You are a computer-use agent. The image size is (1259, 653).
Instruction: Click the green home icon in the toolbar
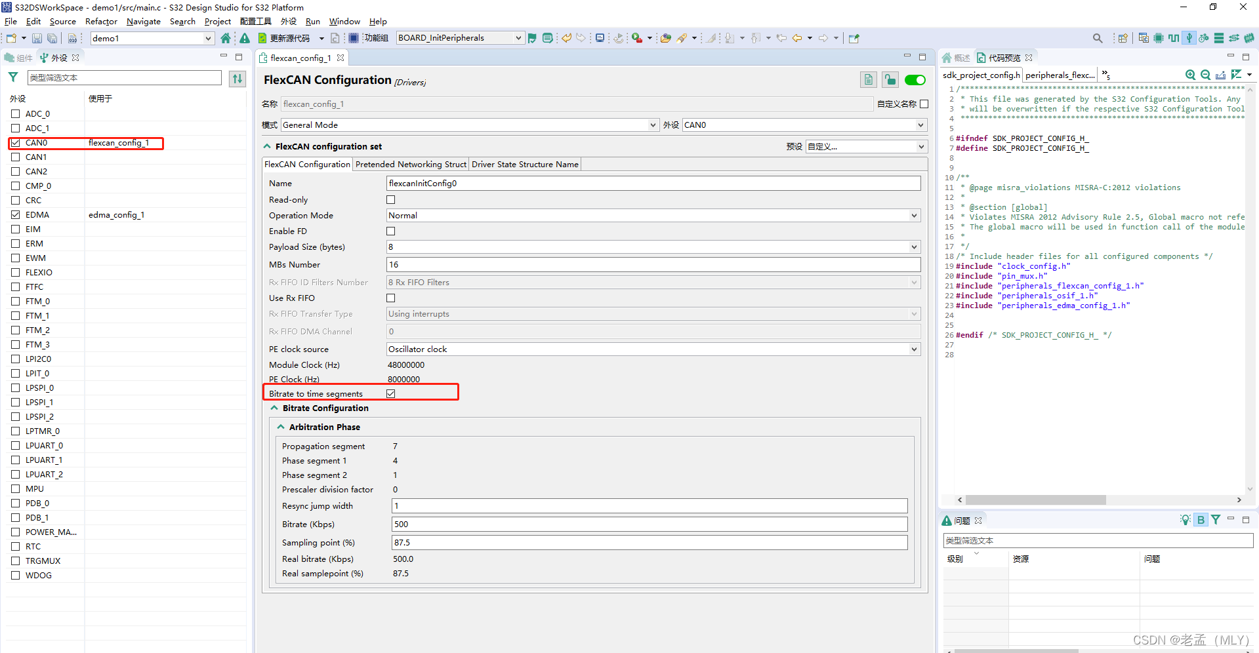click(x=226, y=38)
